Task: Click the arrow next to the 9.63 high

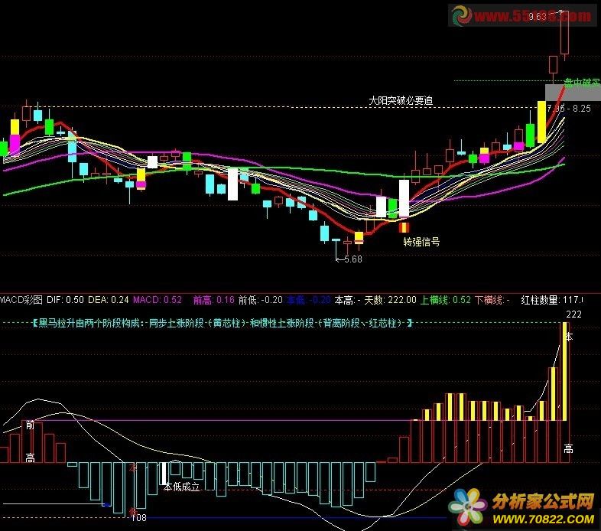Action: (560, 12)
